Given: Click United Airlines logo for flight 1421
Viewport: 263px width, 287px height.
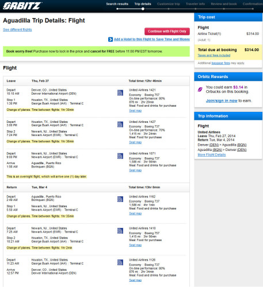Looking at the screenshot, I should [x=120, y=93].
